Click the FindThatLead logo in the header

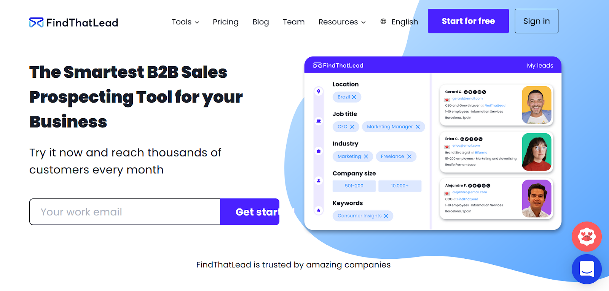(73, 22)
